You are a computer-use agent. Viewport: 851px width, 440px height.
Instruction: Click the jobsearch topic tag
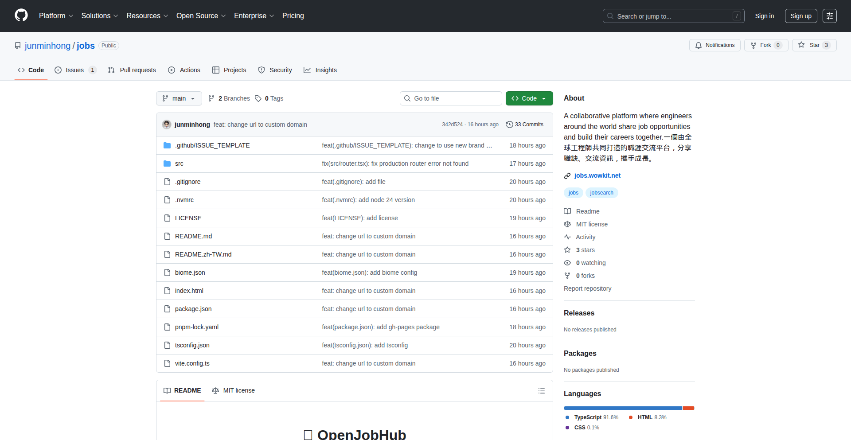601,193
